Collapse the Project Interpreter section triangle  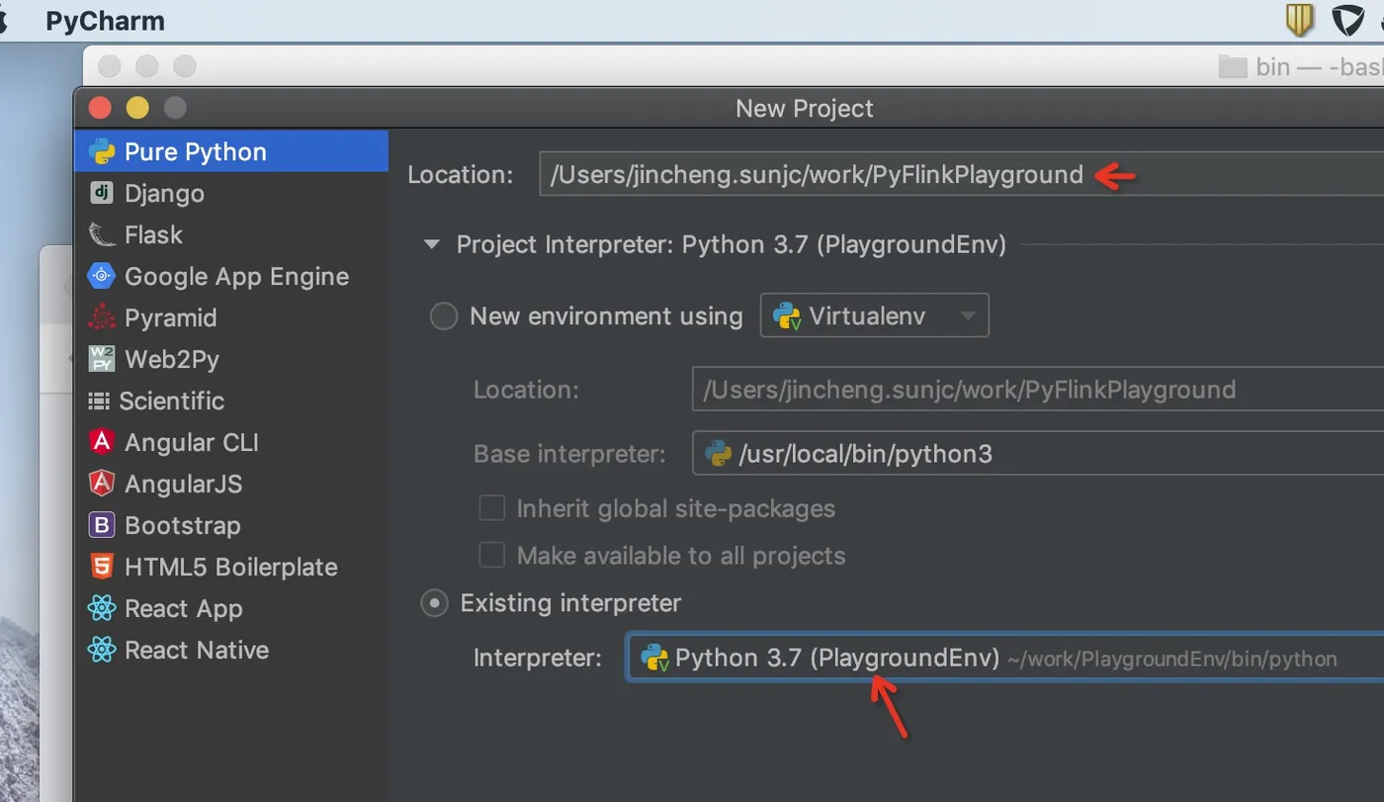pyautogui.click(x=432, y=244)
